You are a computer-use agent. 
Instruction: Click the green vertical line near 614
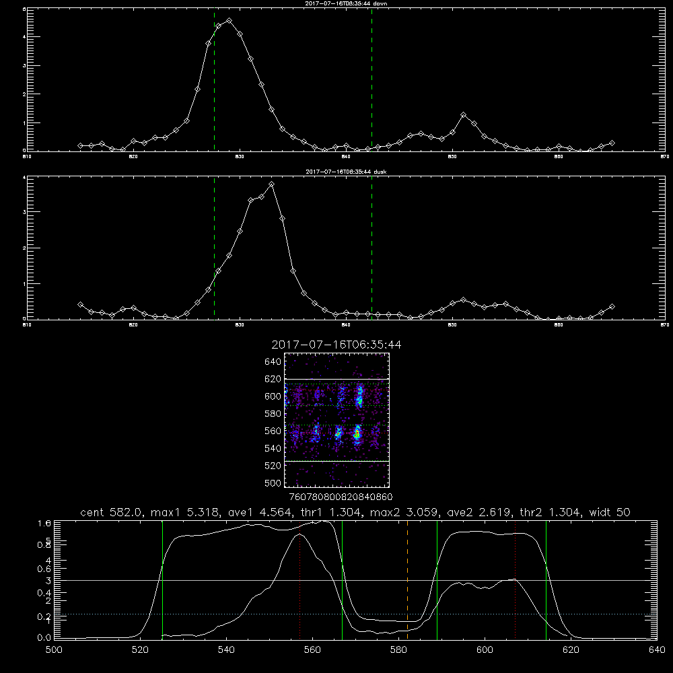point(546,579)
